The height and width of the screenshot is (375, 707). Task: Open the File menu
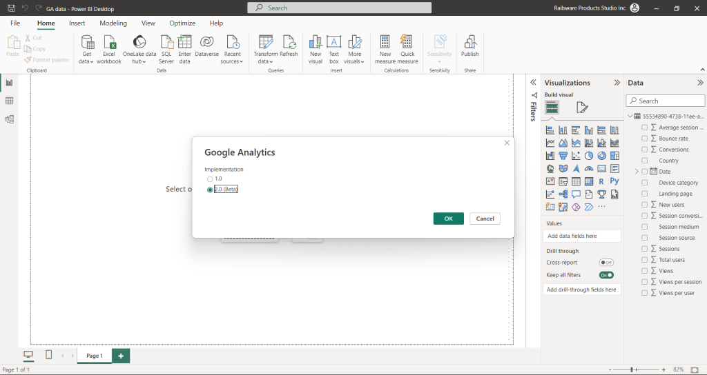click(15, 23)
